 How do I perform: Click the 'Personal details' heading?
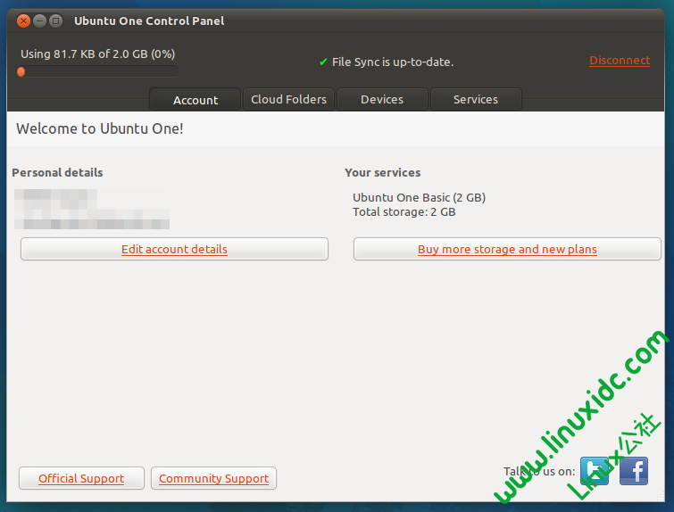point(58,172)
